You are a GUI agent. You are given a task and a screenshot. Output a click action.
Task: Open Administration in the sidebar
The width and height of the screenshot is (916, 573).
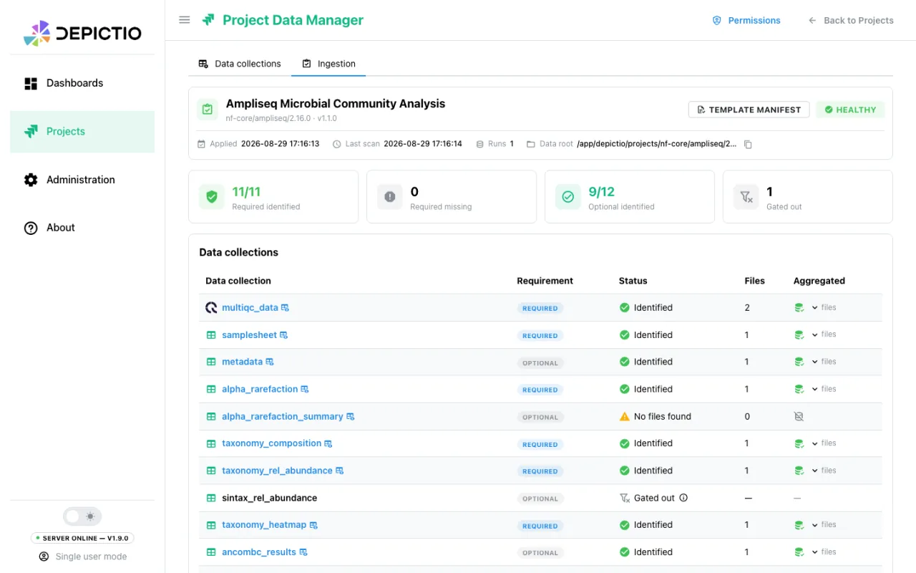click(82, 180)
